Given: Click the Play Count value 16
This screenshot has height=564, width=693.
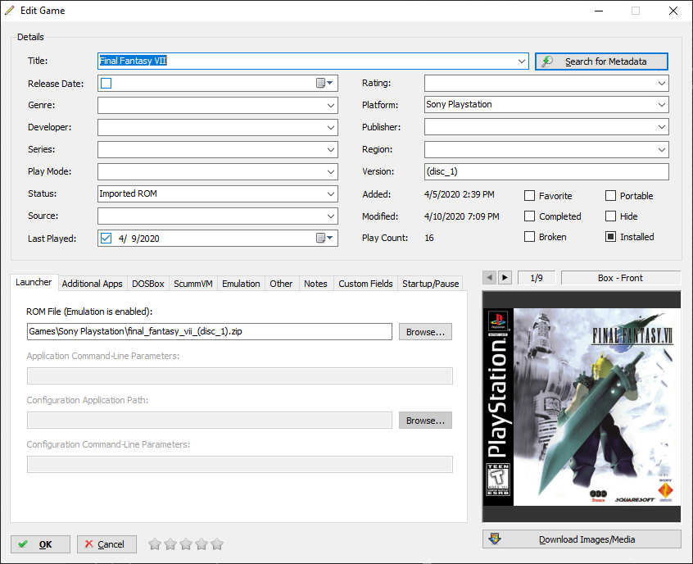Looking at the screenshot, I should pos(429,238).
